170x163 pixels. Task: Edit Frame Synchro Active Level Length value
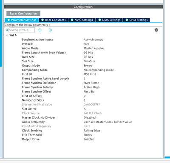point(85,79)
